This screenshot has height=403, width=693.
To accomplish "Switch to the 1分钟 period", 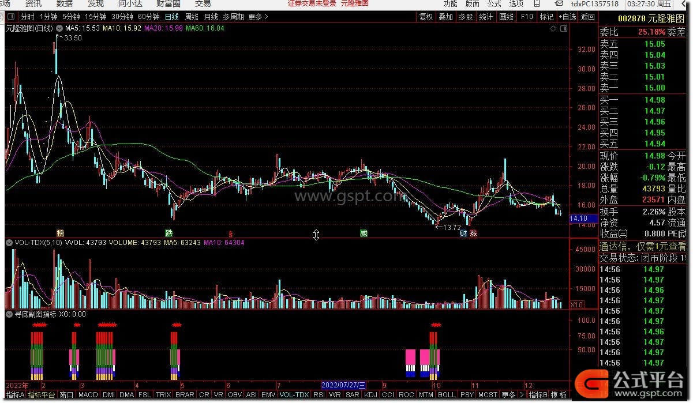I will (x=49, y=17).
